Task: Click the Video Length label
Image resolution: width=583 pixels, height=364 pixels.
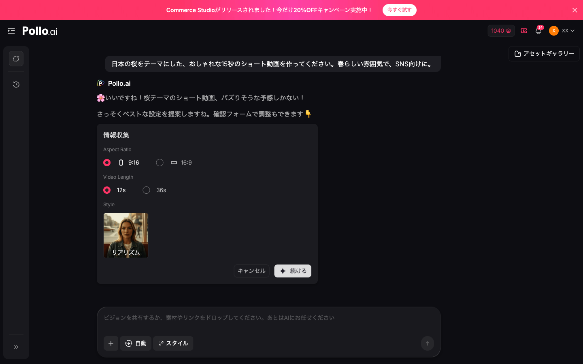Action: [118, 177]
